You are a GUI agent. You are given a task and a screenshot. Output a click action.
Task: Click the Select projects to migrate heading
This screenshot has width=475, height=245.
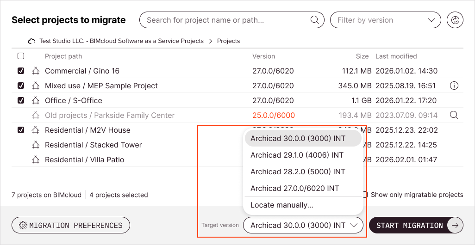pyautogui.click(x=69, y=20)
